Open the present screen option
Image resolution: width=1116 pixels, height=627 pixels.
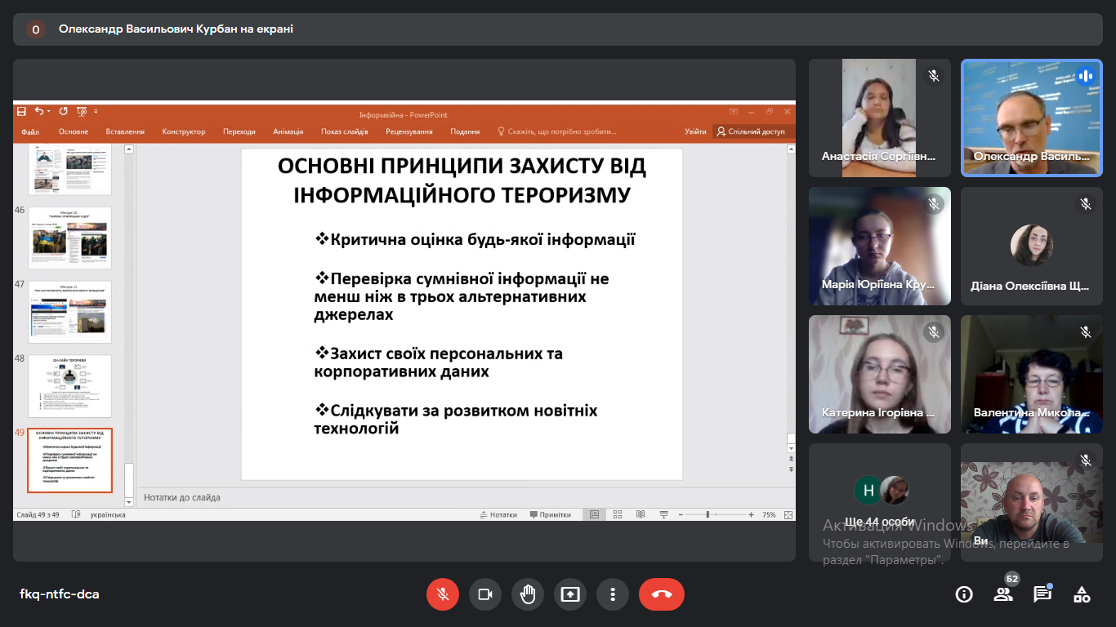coord(570,594)
